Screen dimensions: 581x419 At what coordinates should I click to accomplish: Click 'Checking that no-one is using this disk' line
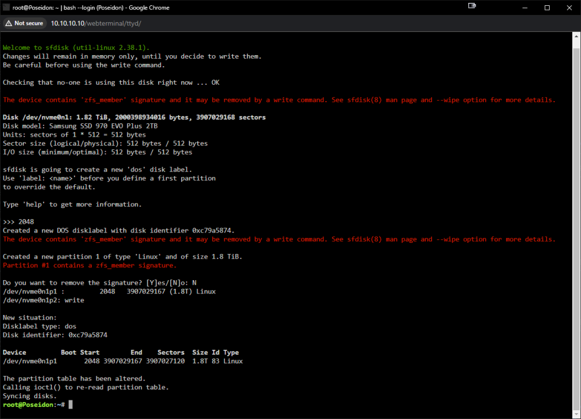click(x=111, y=83)
